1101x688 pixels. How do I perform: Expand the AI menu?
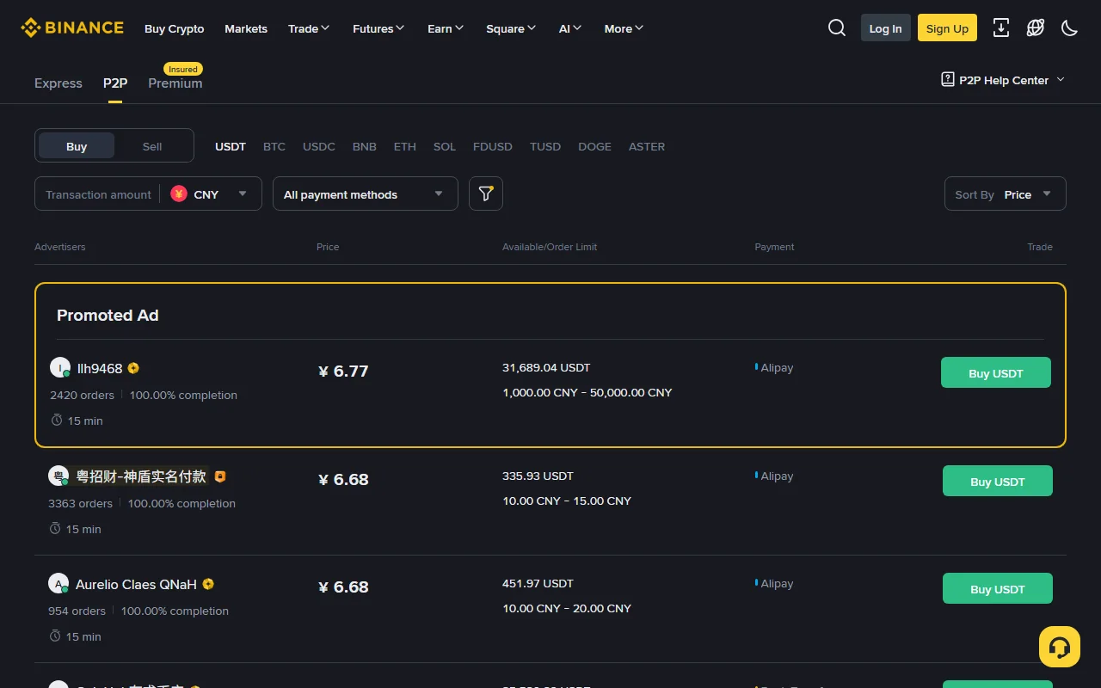pyautogui.click(x=570, y=28)
